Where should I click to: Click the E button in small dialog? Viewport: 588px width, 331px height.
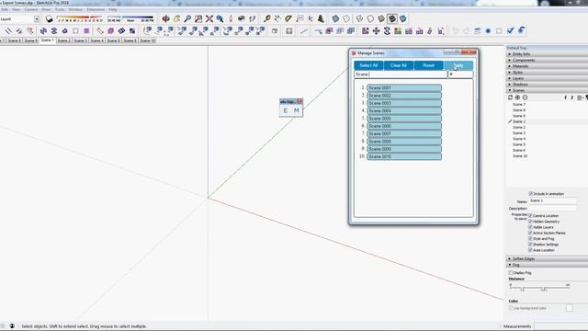click(286, 110)
